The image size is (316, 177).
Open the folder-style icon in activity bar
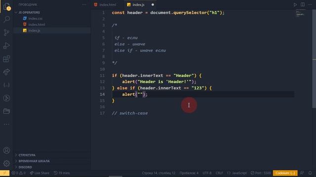tap(6, 111)
